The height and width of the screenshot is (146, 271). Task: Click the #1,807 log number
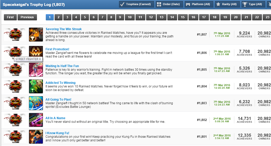click(202, 35)
